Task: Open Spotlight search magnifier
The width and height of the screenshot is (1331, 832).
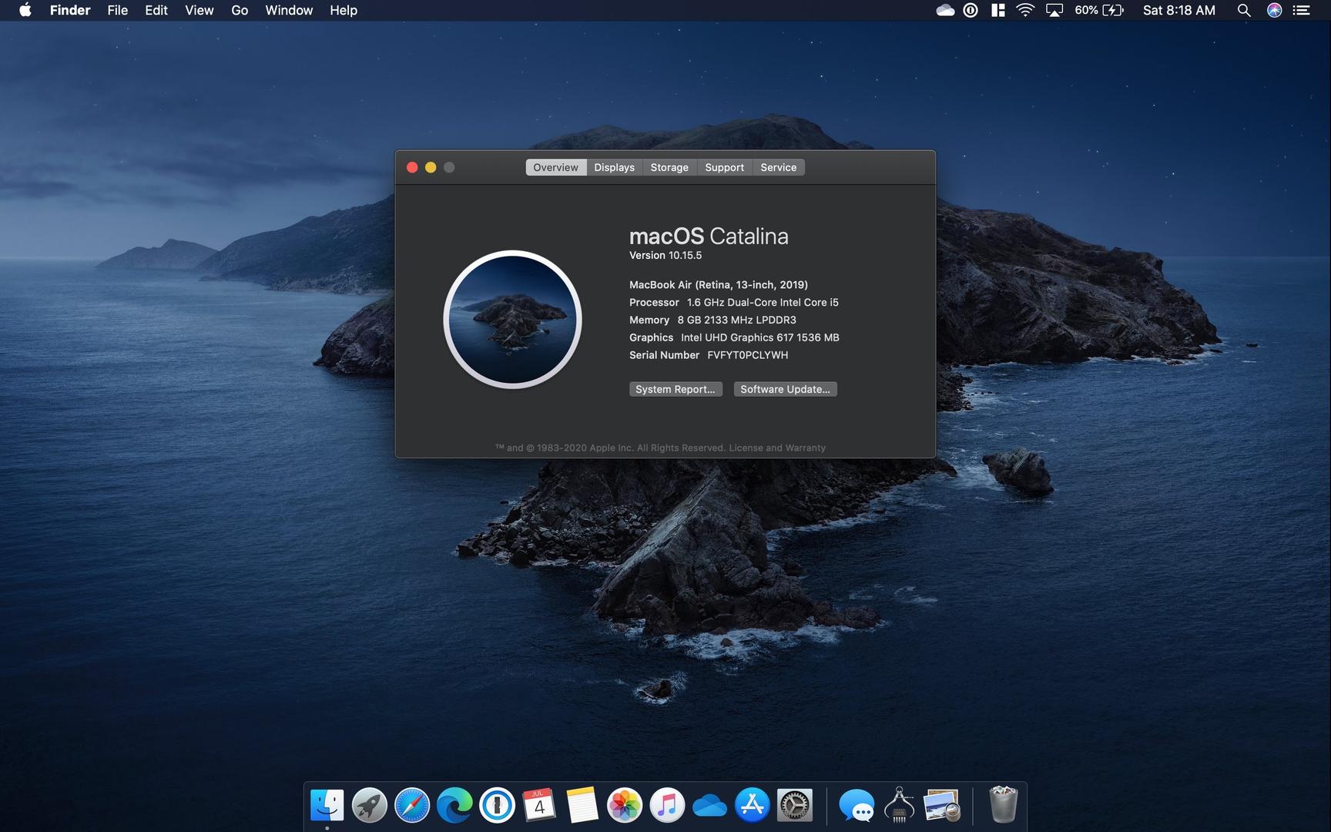Action: pos(1243,10)
